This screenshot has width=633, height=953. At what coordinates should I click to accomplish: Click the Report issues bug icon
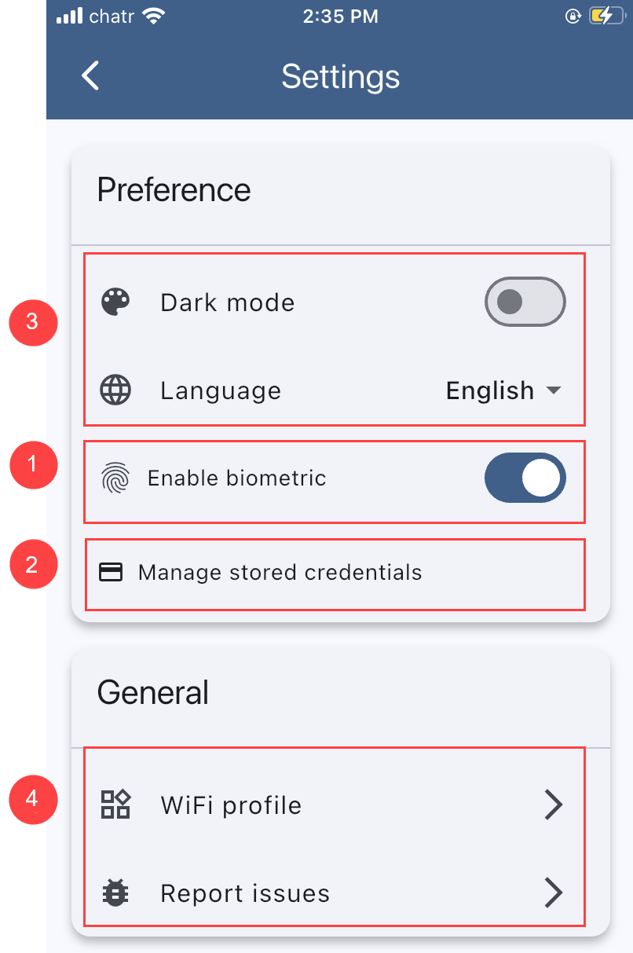116,893
